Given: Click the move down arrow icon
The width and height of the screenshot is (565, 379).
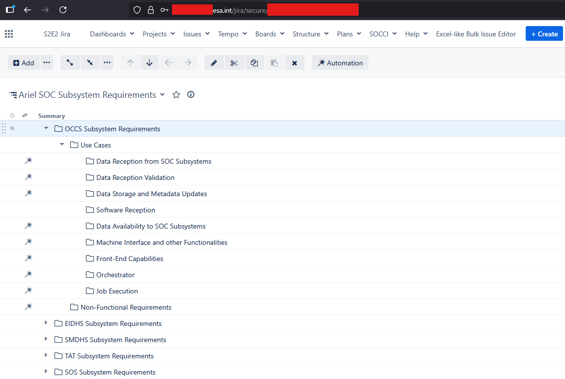Looking at the screenshot, I should [x=149, y=63].
